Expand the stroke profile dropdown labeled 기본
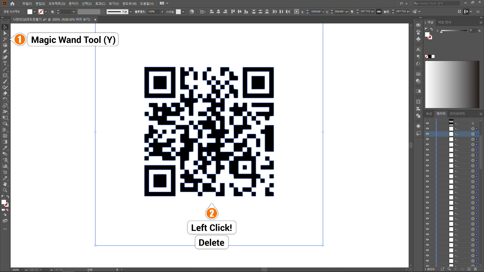The width and height of the screenshot is (484, 272). click(x=131, y=12)
